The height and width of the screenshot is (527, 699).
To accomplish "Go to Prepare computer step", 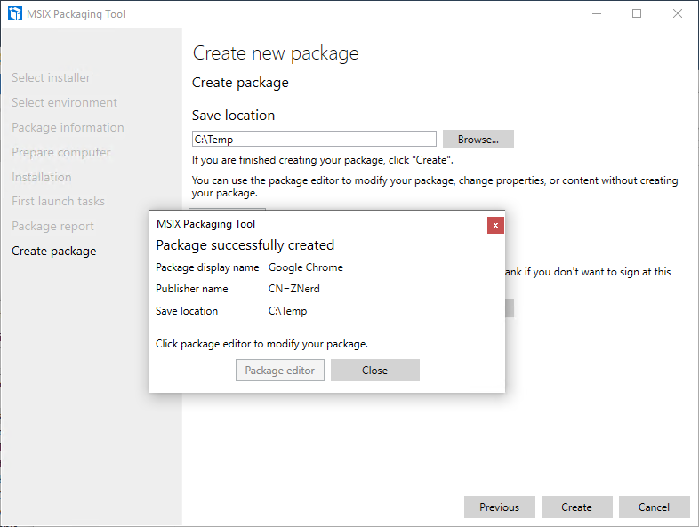I will coord(61,152).
